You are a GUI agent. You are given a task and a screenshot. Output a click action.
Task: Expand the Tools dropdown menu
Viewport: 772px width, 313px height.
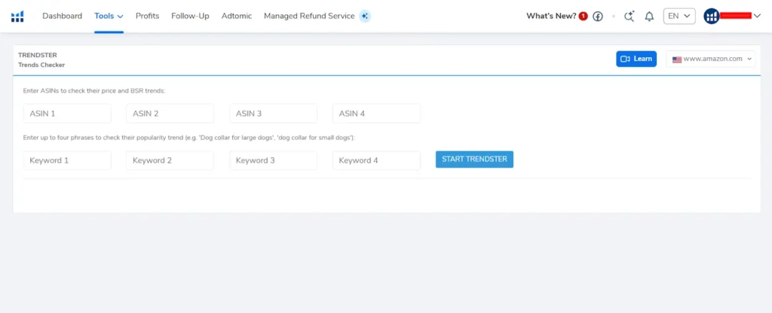tap(109, 16)
